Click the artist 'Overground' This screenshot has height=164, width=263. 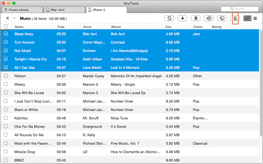click(x=92, y=127)
